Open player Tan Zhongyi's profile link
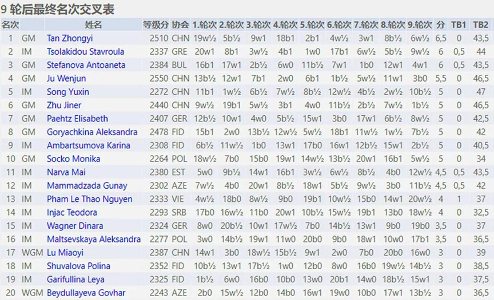Viewport: 494px width, 300px height. click(x=70, y=38)
